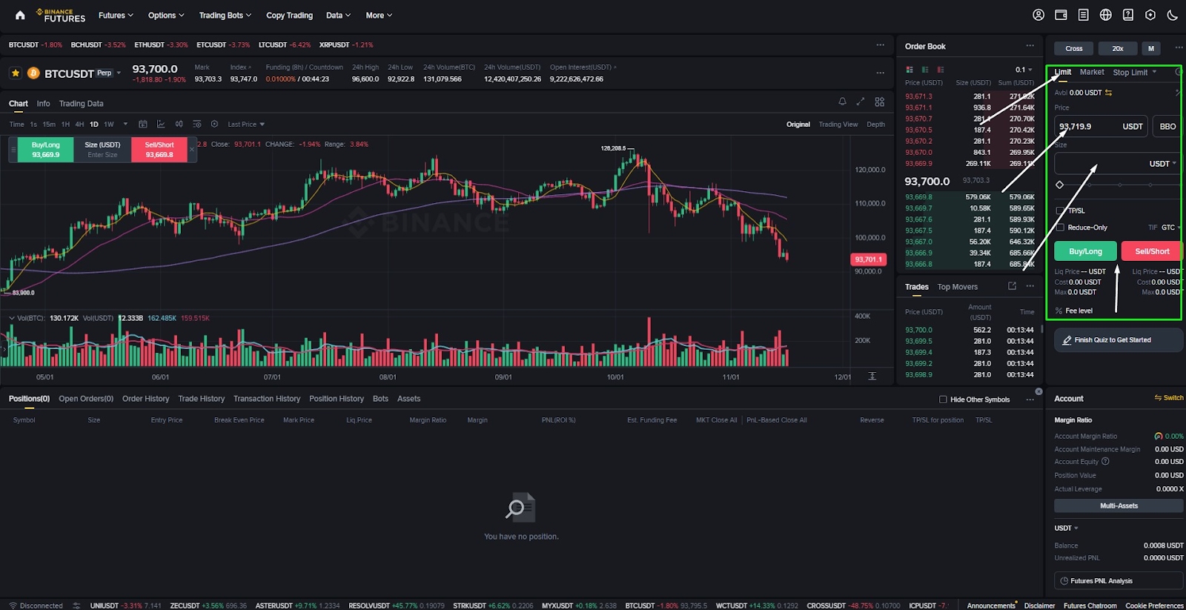The image size is (1186, 610).
Task: Change the Cross margin mode
Action: [1074, 48]
